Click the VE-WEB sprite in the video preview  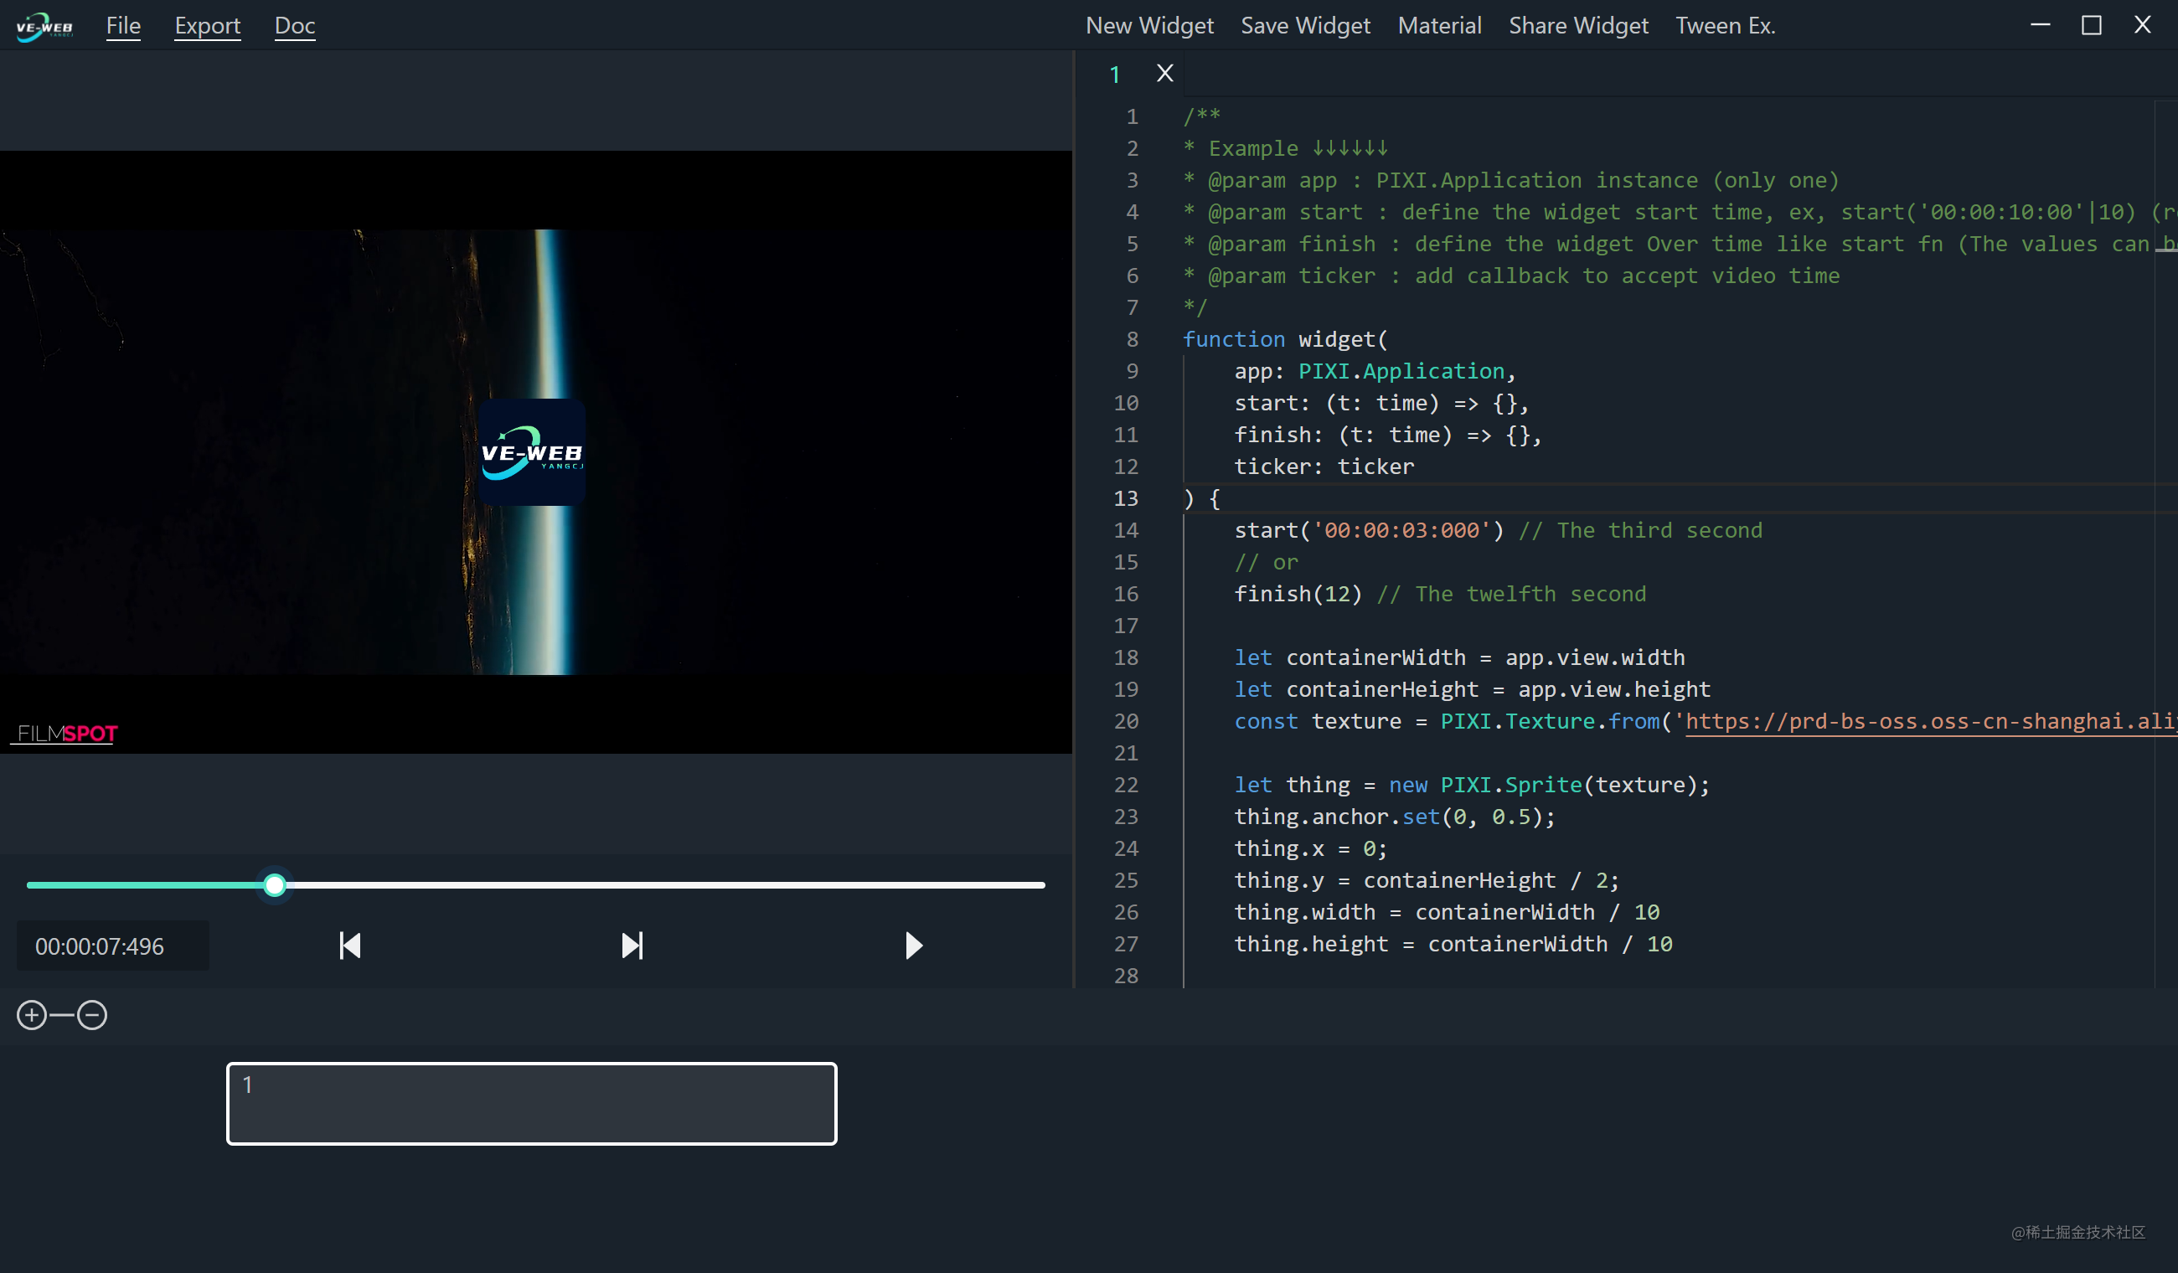coord(532,452)
